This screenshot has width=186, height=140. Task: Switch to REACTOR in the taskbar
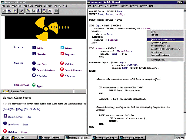pyautogui.click(x=24, y=138)
